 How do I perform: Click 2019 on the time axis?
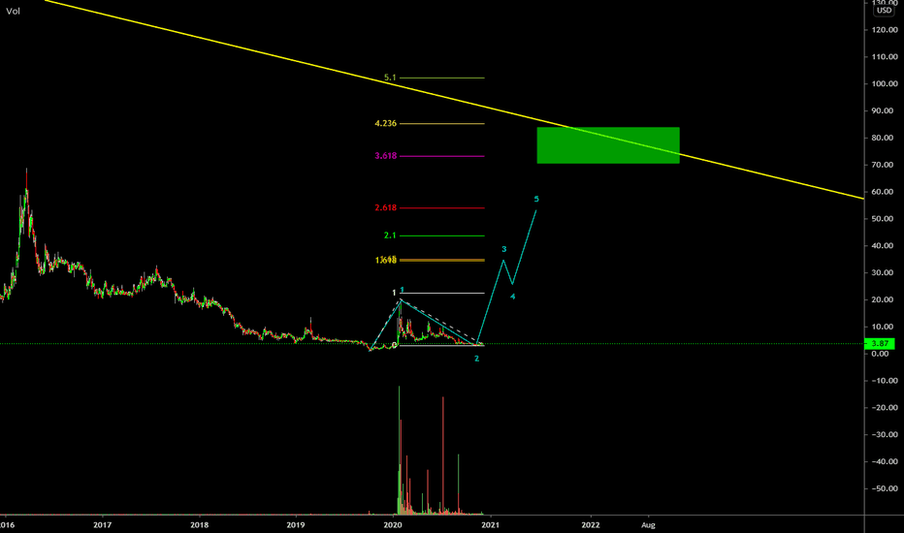pos(295,525)
